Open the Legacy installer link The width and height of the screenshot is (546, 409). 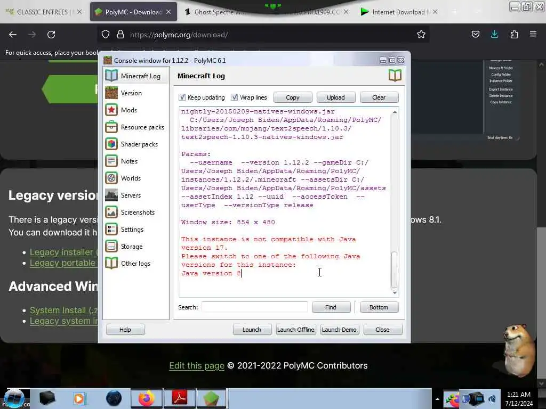[63, 252]
